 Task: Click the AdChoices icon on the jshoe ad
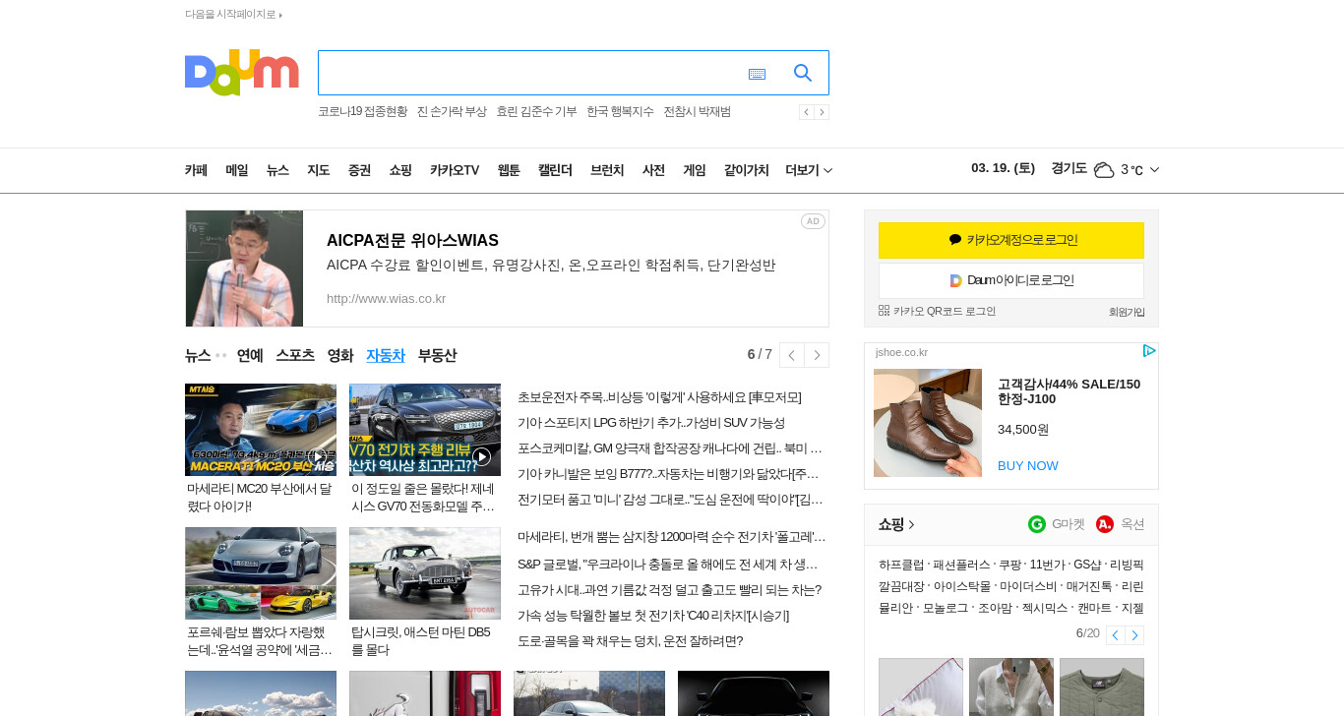click(1148, 351)
